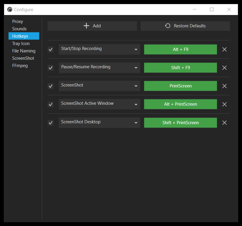
Task: Delete the ScreenShot Active Window hotkey
Action: 224,104
